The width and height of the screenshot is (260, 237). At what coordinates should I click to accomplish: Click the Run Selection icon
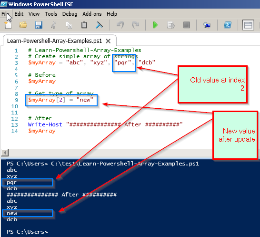pyautogui.click(x=171, y=25)
